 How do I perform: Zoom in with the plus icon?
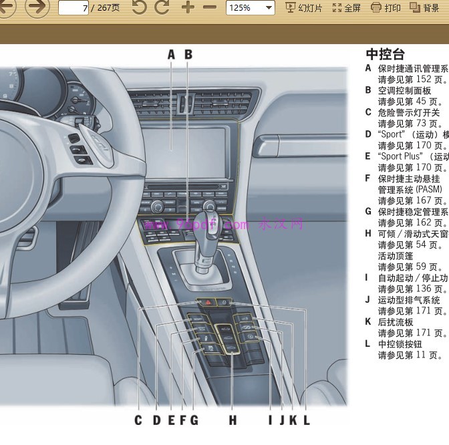(188, 7)
